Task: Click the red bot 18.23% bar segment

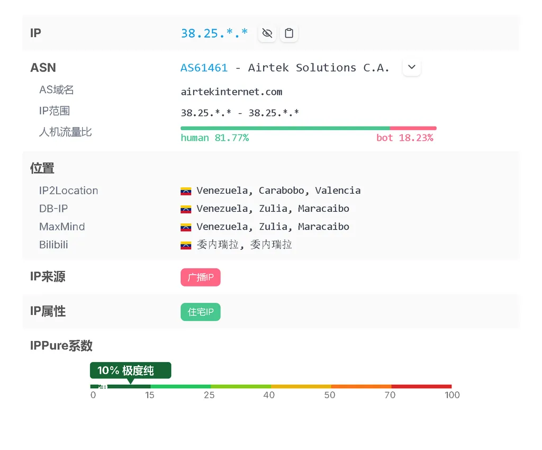Action: pos(413,128)
